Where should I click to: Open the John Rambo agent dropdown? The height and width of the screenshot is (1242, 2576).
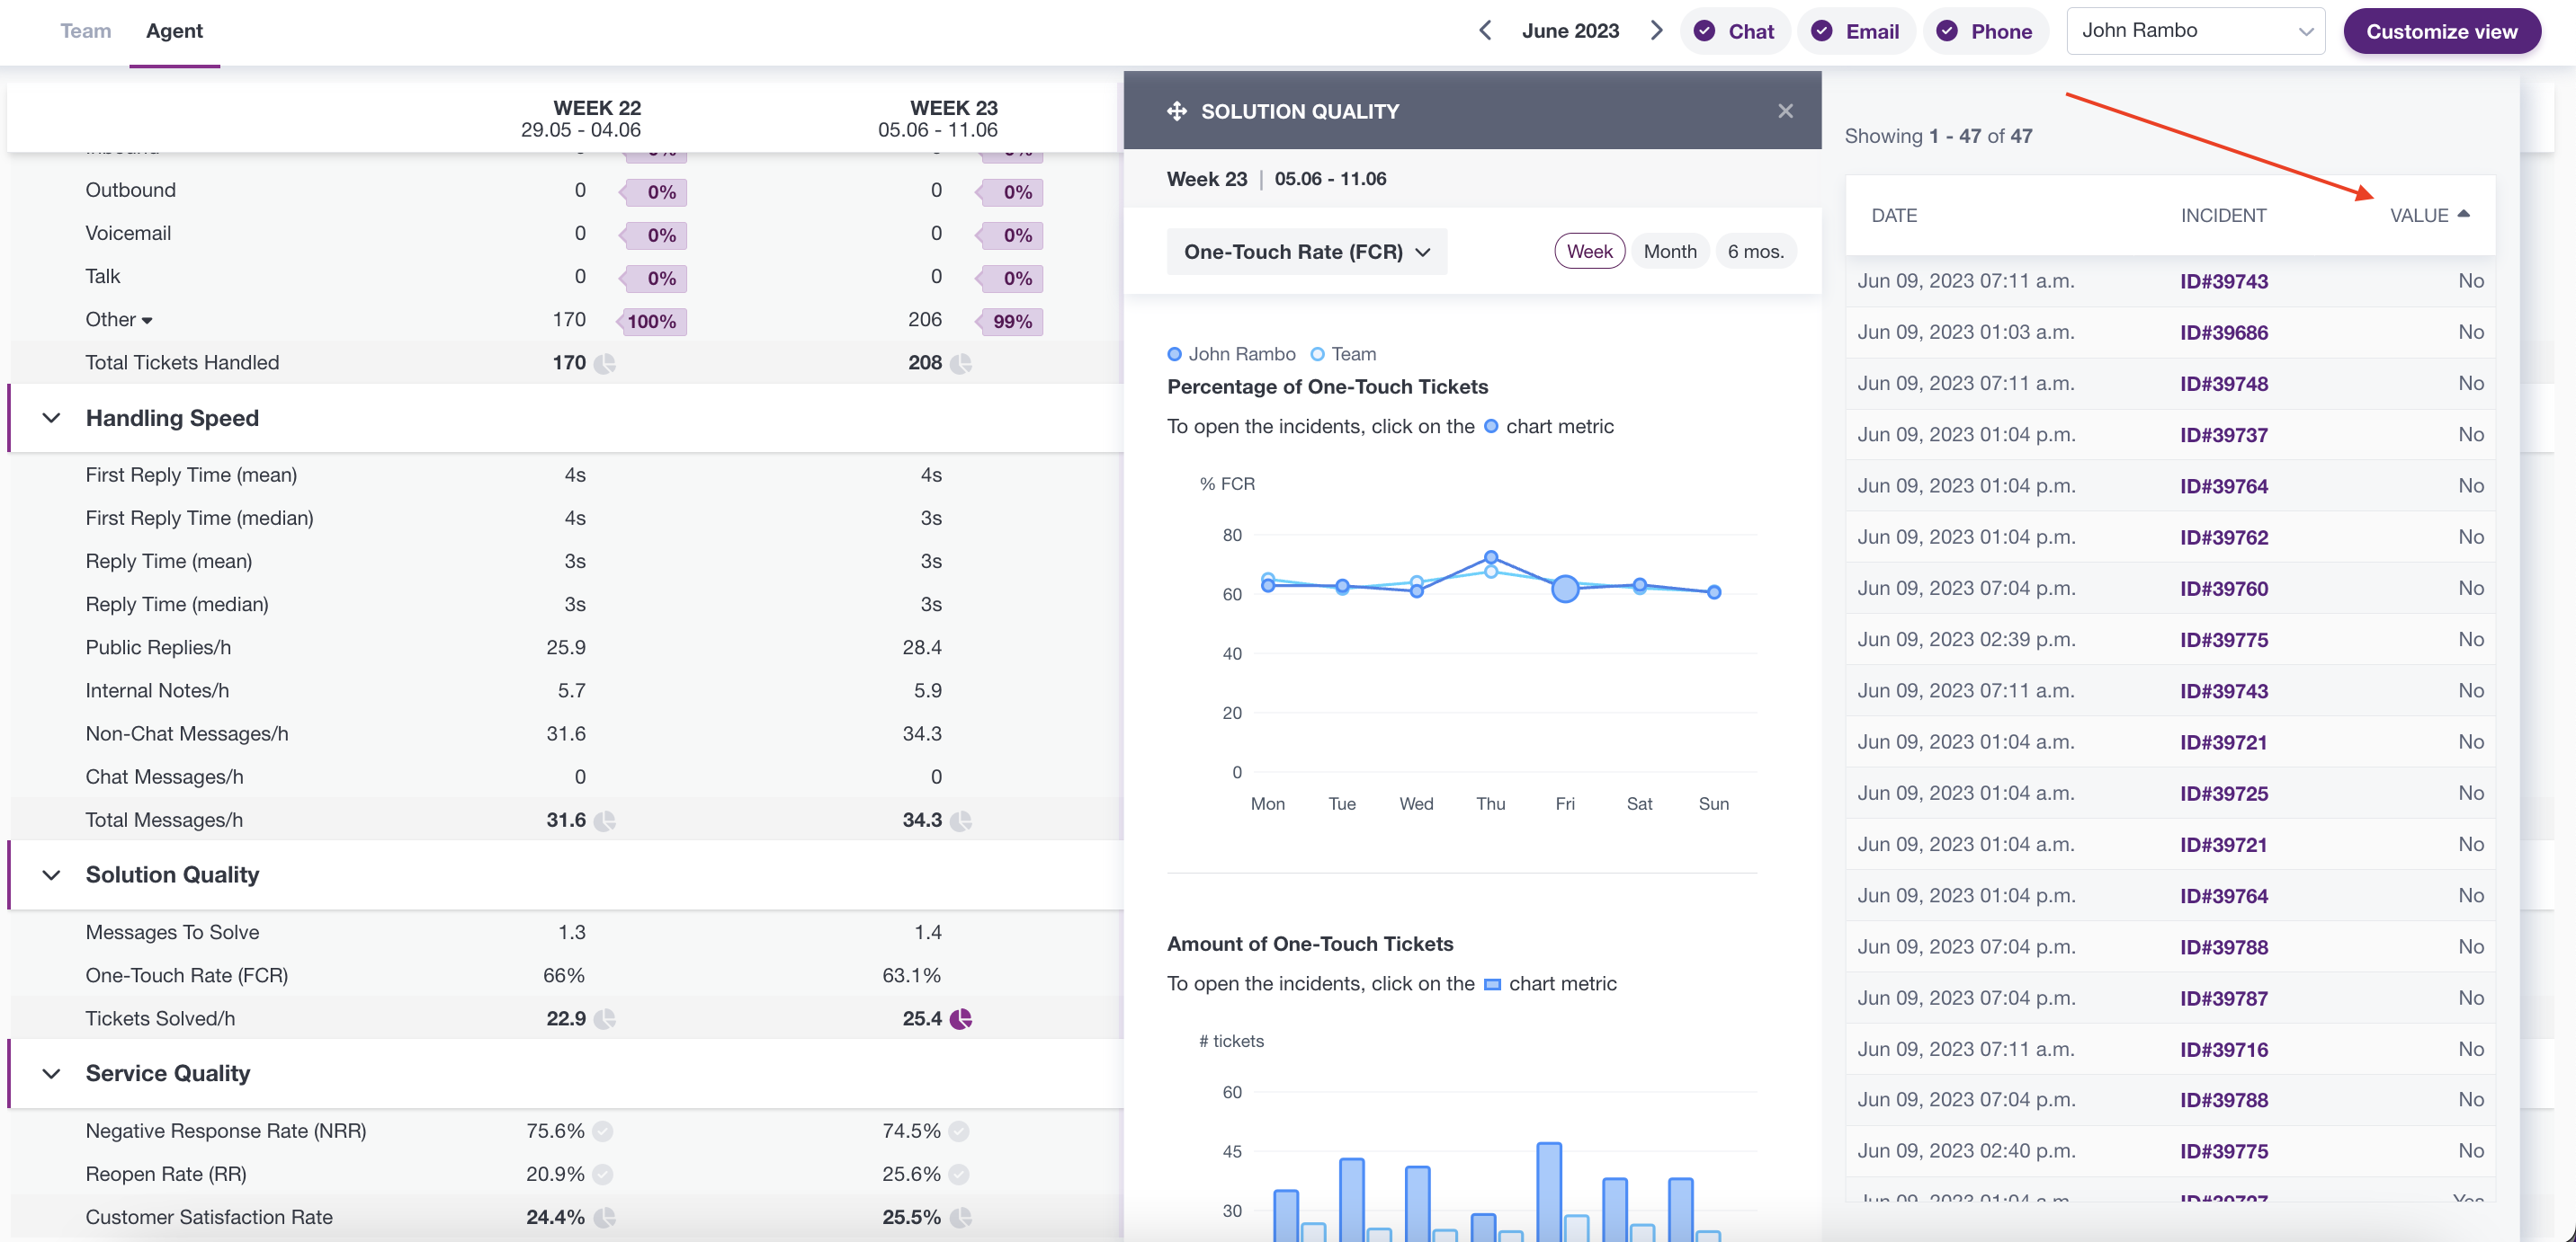tap(2195, 31)
